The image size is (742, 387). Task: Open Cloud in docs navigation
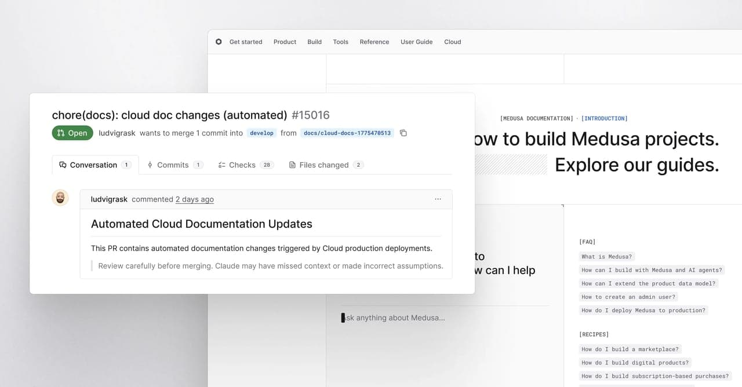point(453,42)
